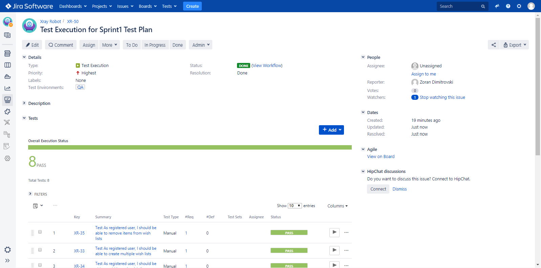This screenshot has width=541, height=268.
Task: Click the Xray Robot project avatar in sidebar
Action: pos(7,22)
